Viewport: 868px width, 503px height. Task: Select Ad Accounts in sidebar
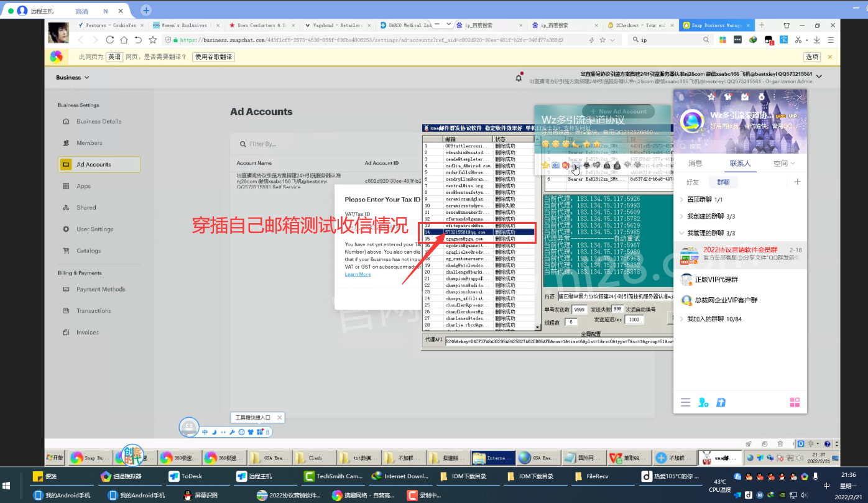click(x=99, y=164)
